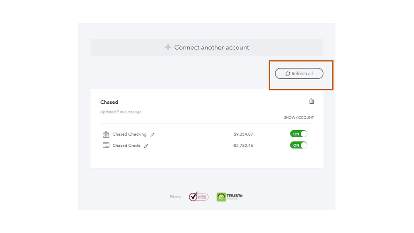Click the $9,354.07 checking balance
This screenshot has width=414, height=233.
point(243,134)
